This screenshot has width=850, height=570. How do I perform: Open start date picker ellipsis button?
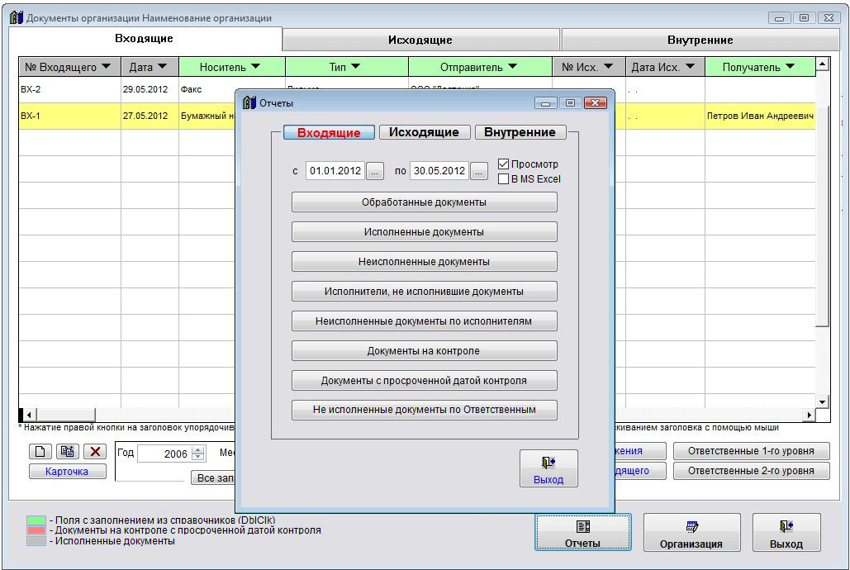coord(374,171)
